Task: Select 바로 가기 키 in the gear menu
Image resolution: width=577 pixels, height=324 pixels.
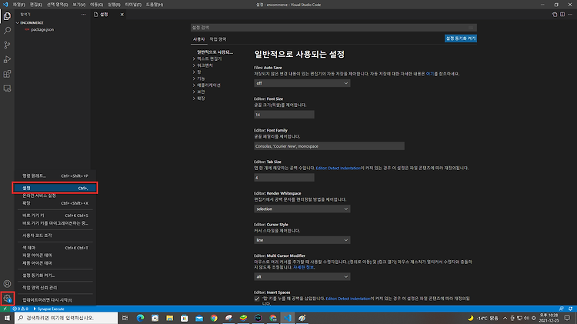Action: (55, 215)
